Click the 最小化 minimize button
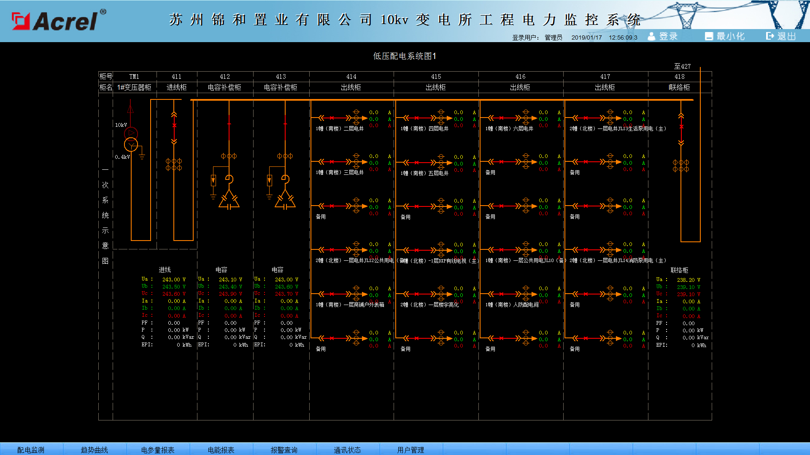810x455 pixels. coord(725,36)
